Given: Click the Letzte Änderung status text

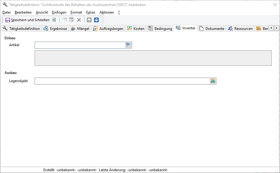Looking at the screenshot, I should [134, 170].
